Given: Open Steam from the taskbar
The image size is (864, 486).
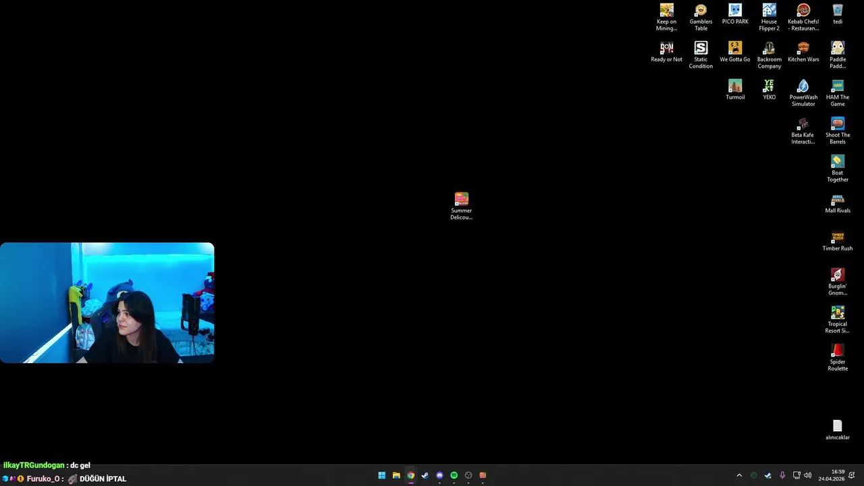Looking at the screenshot, I should pos(425,475).
